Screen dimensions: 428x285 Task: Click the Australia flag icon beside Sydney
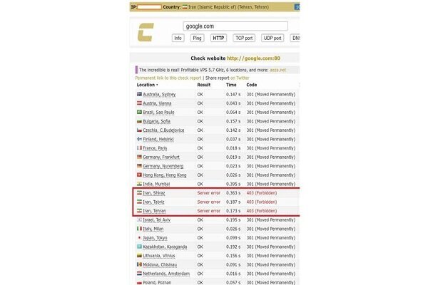pos(140,94)
